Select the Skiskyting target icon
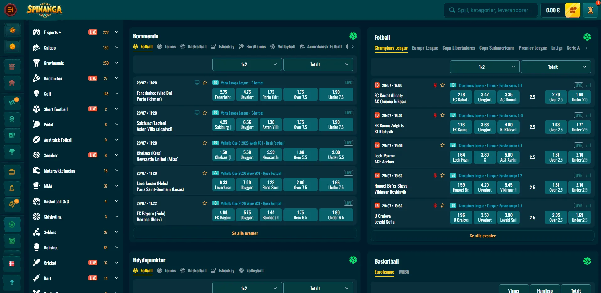The image size is (601, 293). tap(36, 217)
